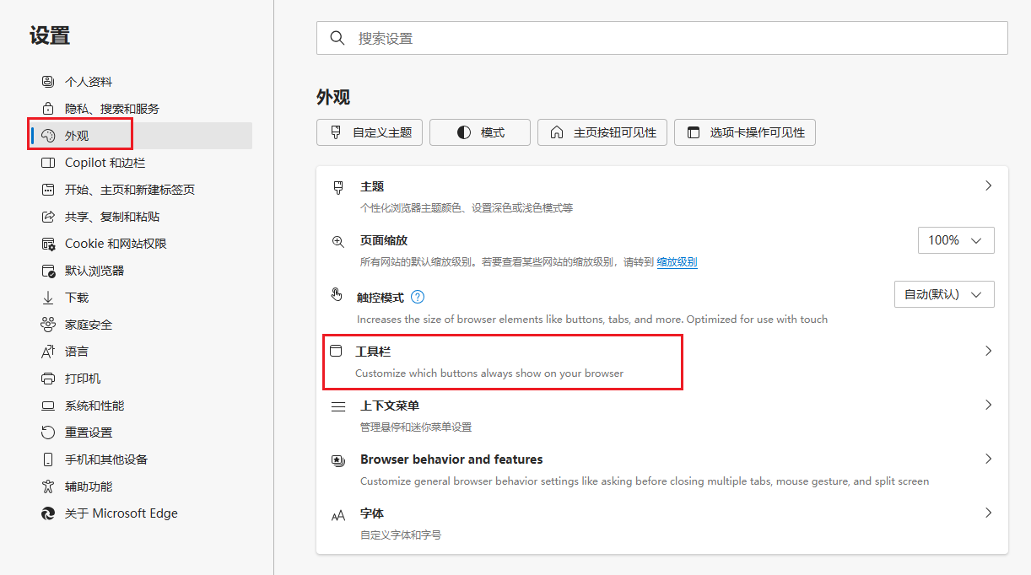Click the 自定义主题 button

click(x=369, y=132)
